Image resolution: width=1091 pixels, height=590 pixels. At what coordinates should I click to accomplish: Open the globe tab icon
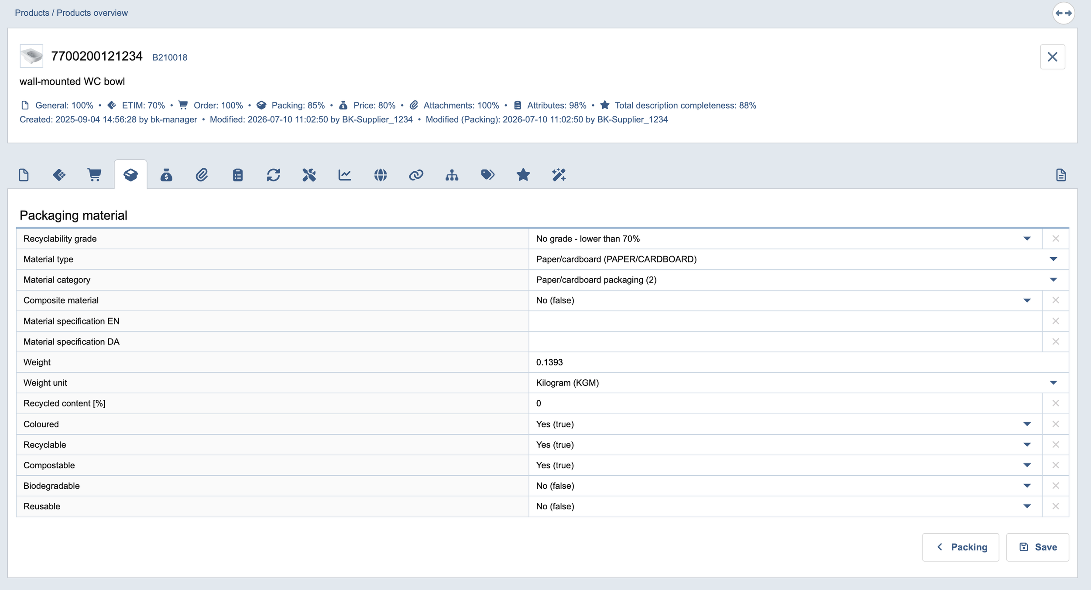click(x=381, y=175)
